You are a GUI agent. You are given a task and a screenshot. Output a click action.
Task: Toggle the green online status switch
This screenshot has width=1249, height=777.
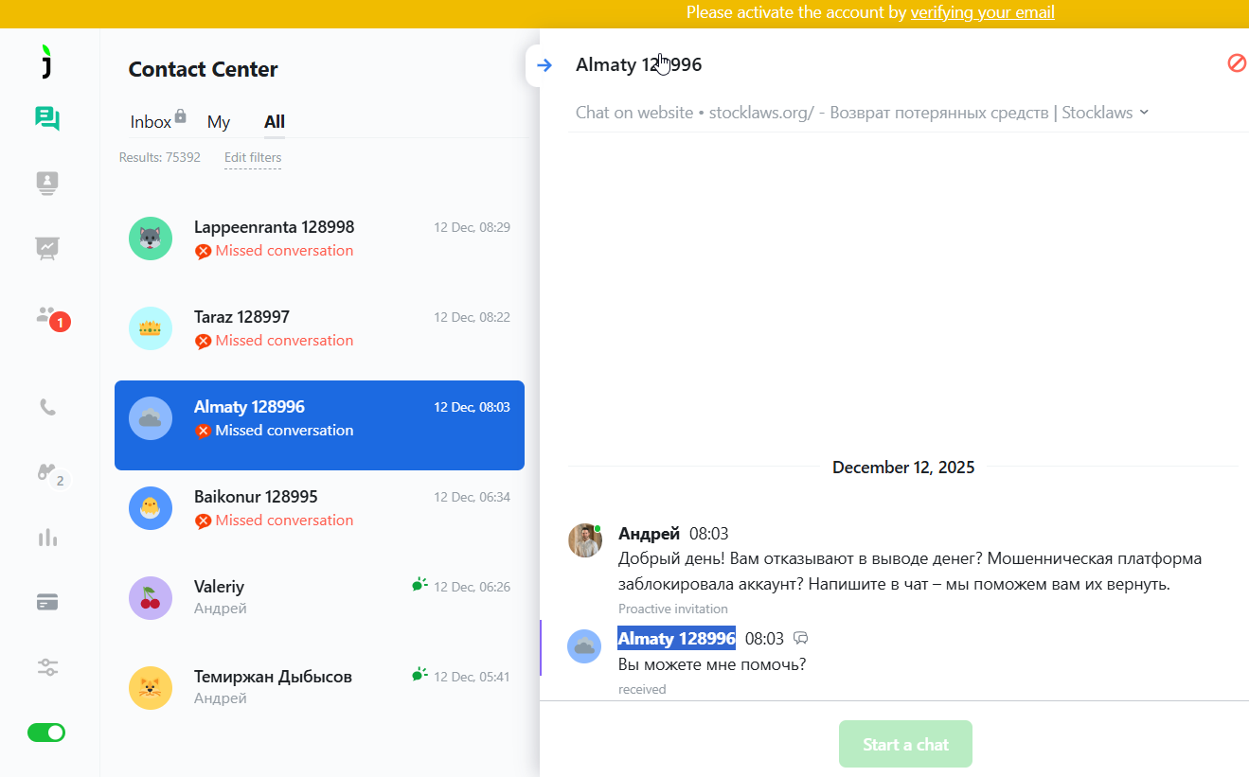pos(46,733)
